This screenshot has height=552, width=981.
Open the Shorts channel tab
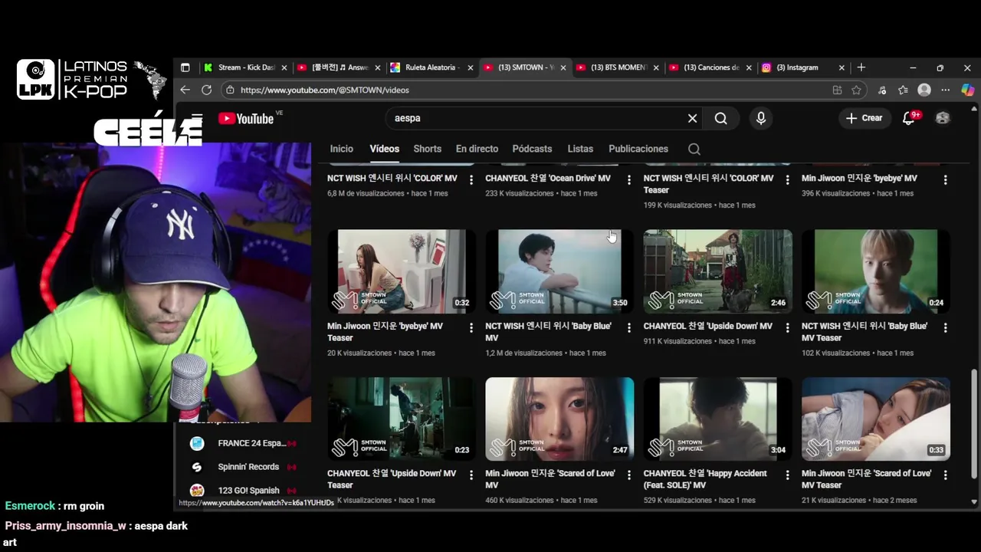click(427, 149)
